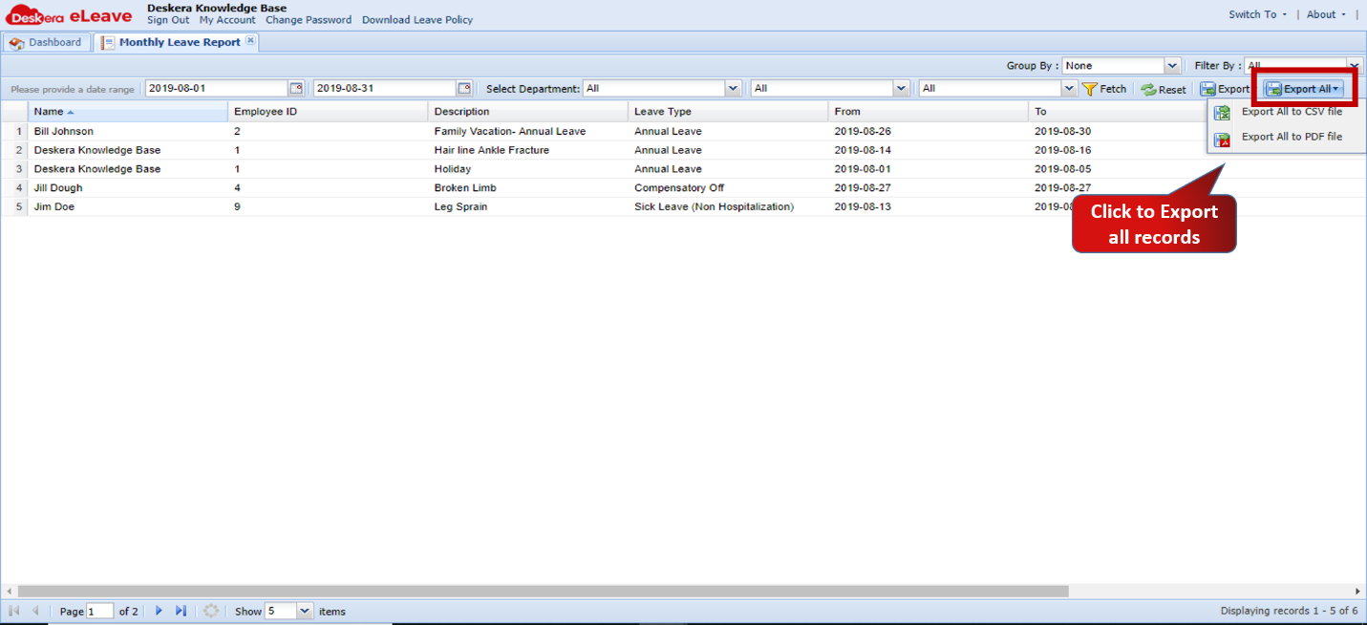The image size is (1367, 625).
Task: Choose Export All to PDF file
Action: coord(1292,137)
